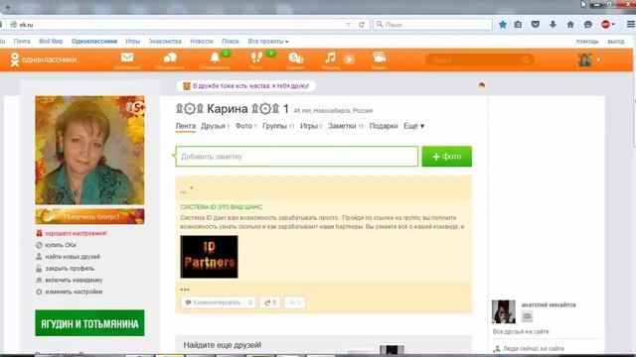Click the green +фото button
Viewport: 636px width, 357px height.
pyautogui.click(x=446, y=157)
